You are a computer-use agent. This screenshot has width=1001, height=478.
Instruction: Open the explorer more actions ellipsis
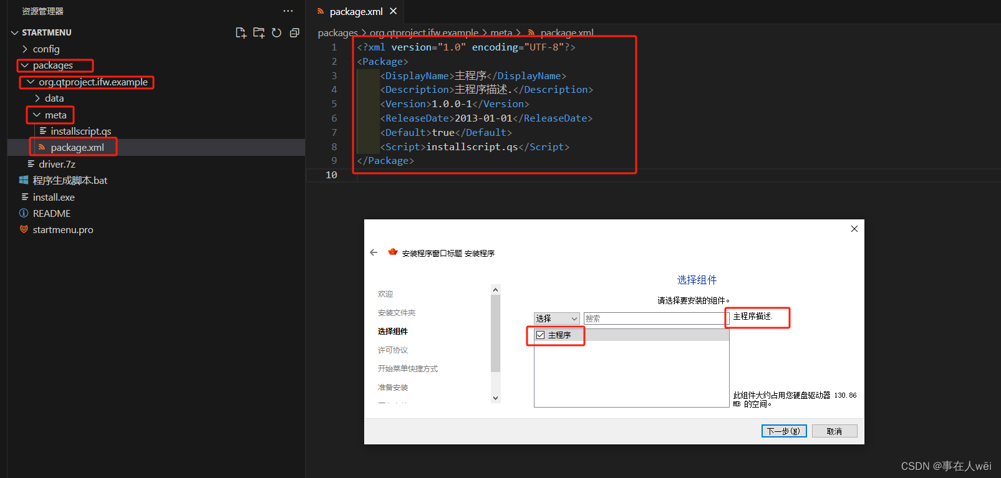[x=288, y=11]
